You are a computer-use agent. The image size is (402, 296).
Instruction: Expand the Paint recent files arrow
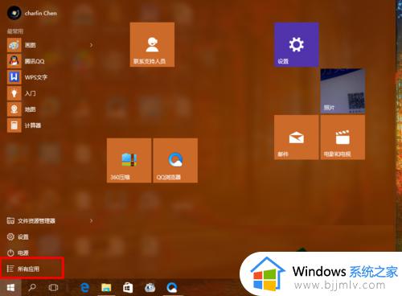[x=91, y=45]
